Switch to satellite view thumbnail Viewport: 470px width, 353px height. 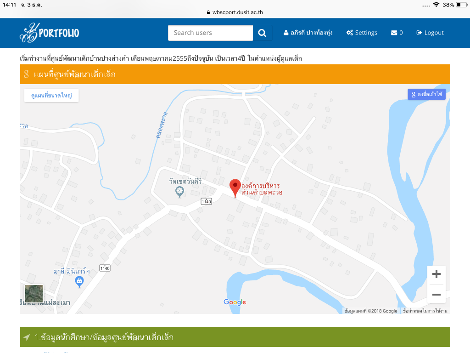coord(34,293)
